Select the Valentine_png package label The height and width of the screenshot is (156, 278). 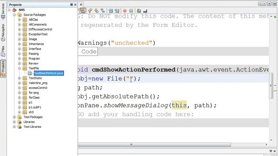(x=38, y=83)
